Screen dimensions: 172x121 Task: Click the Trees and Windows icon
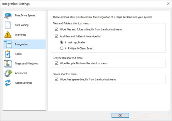point(8,64)
